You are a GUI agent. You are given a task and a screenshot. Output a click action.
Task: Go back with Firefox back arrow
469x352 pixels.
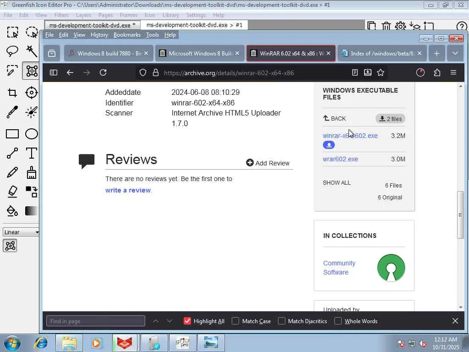point(70,72)
